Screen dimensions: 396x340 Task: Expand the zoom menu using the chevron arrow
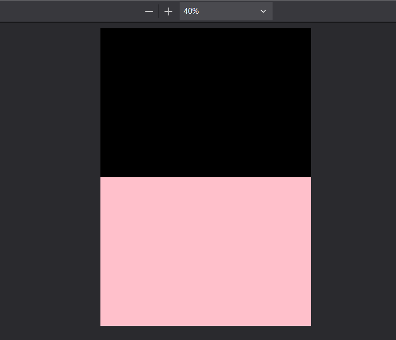coord(263,11)
